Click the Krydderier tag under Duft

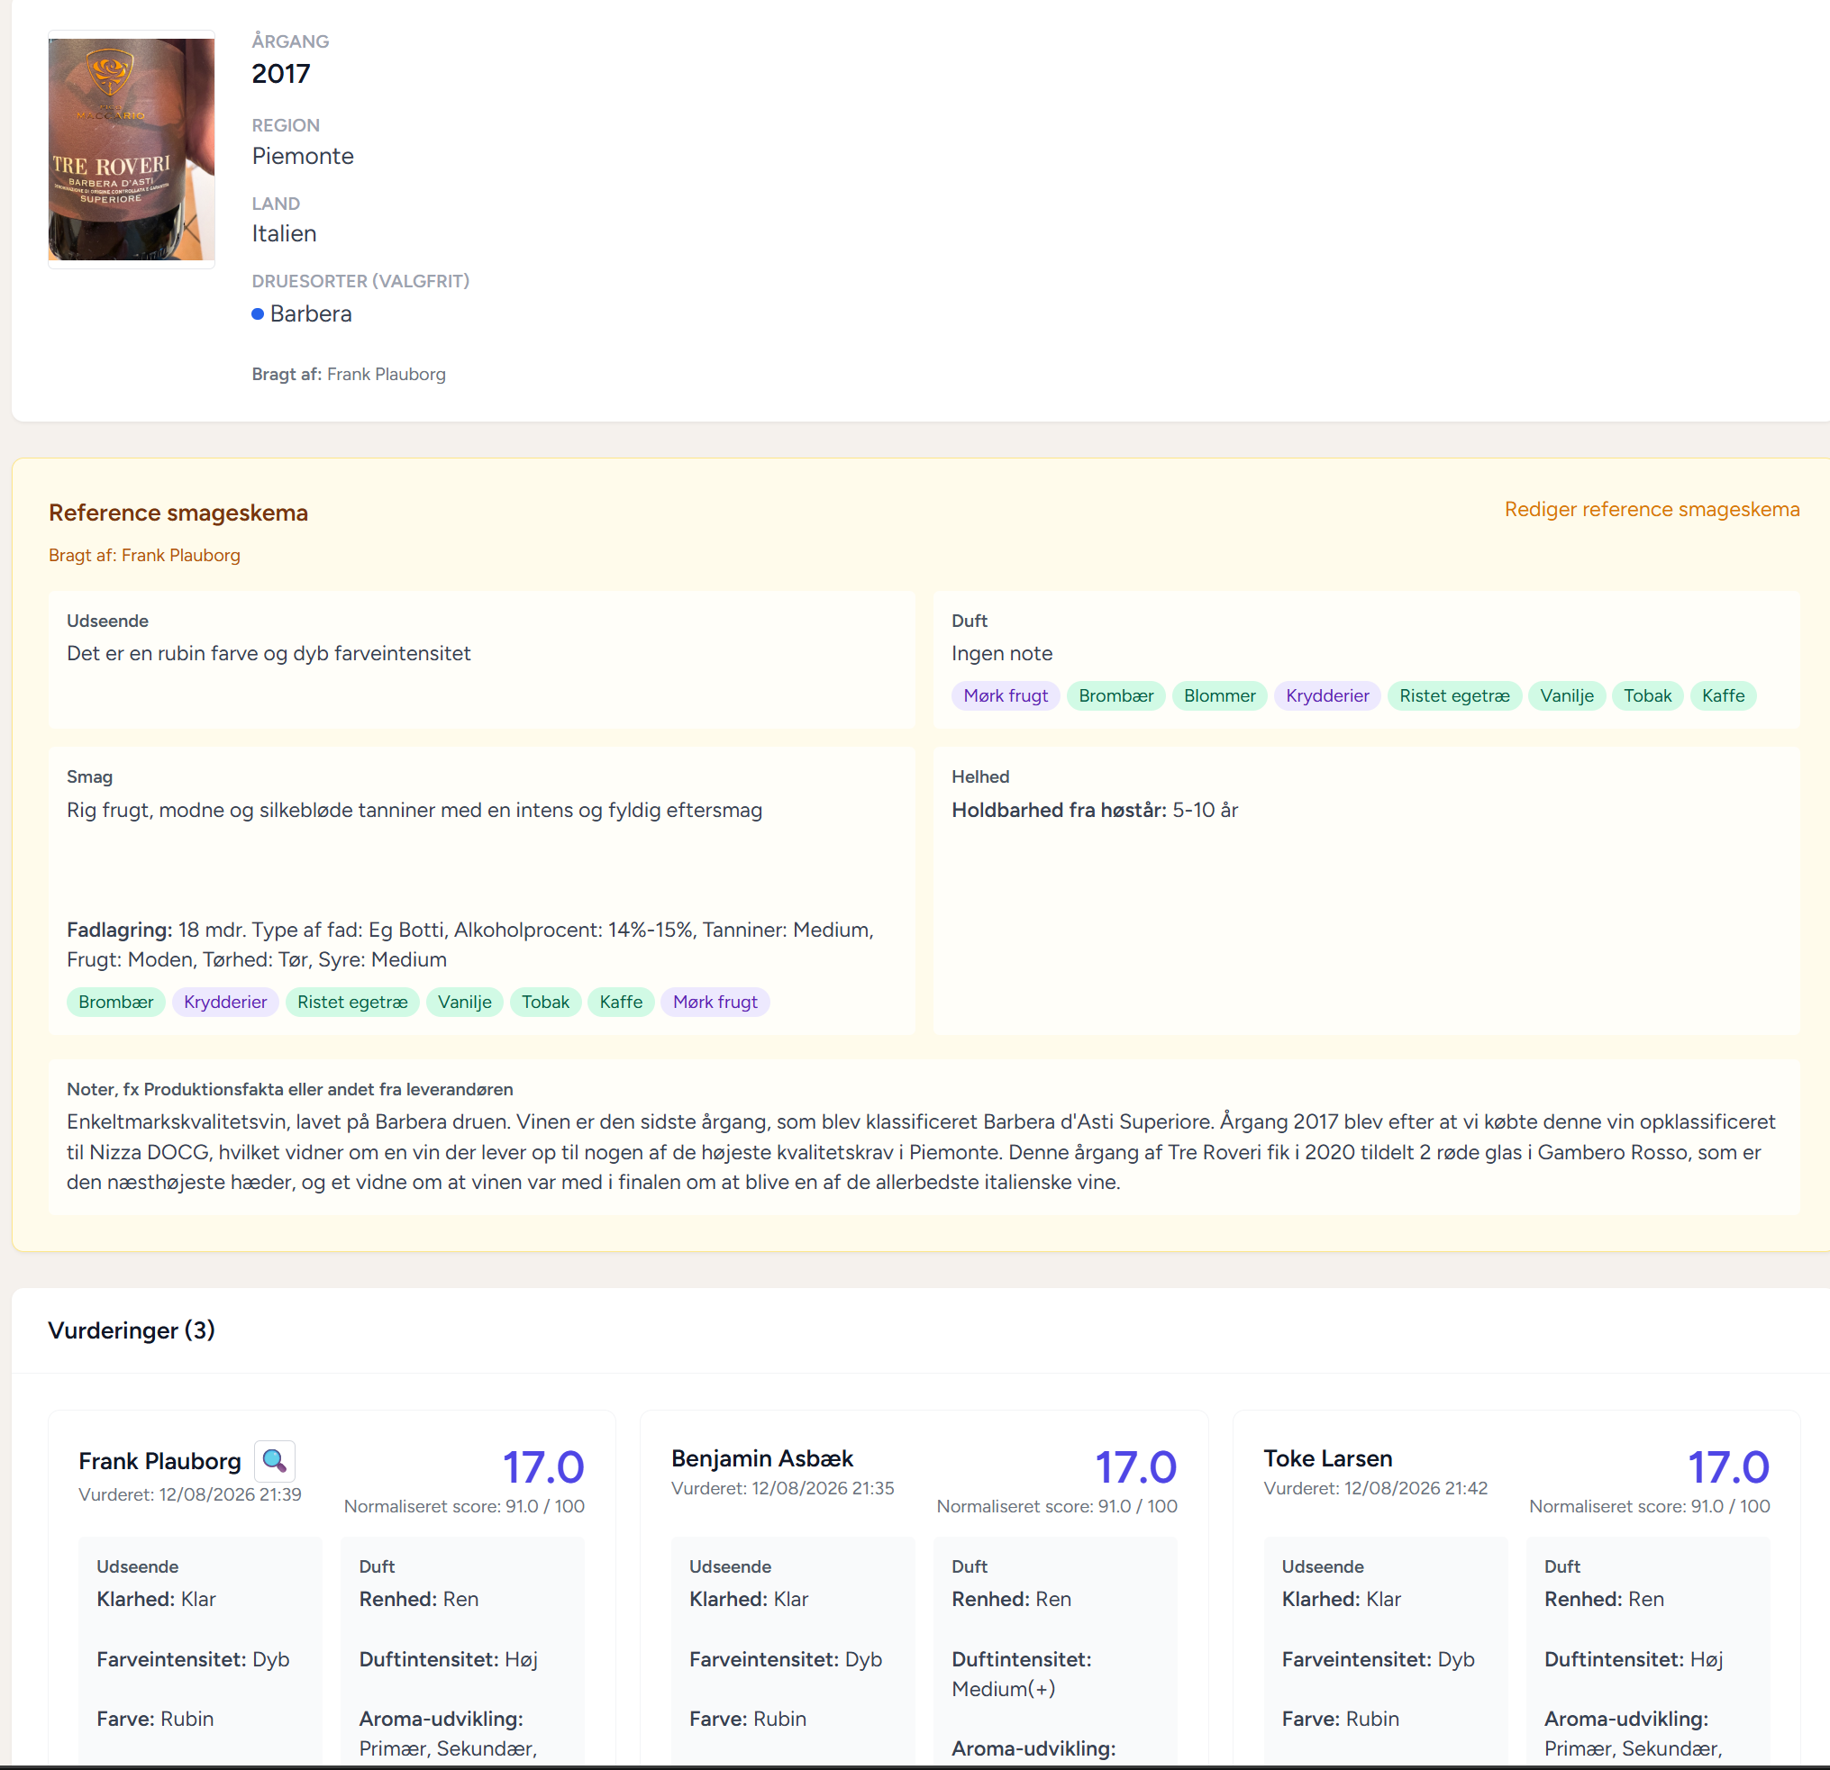pos(1326,696)
